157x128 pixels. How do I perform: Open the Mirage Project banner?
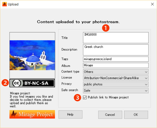pyautogui.click(x=32, y=114)
